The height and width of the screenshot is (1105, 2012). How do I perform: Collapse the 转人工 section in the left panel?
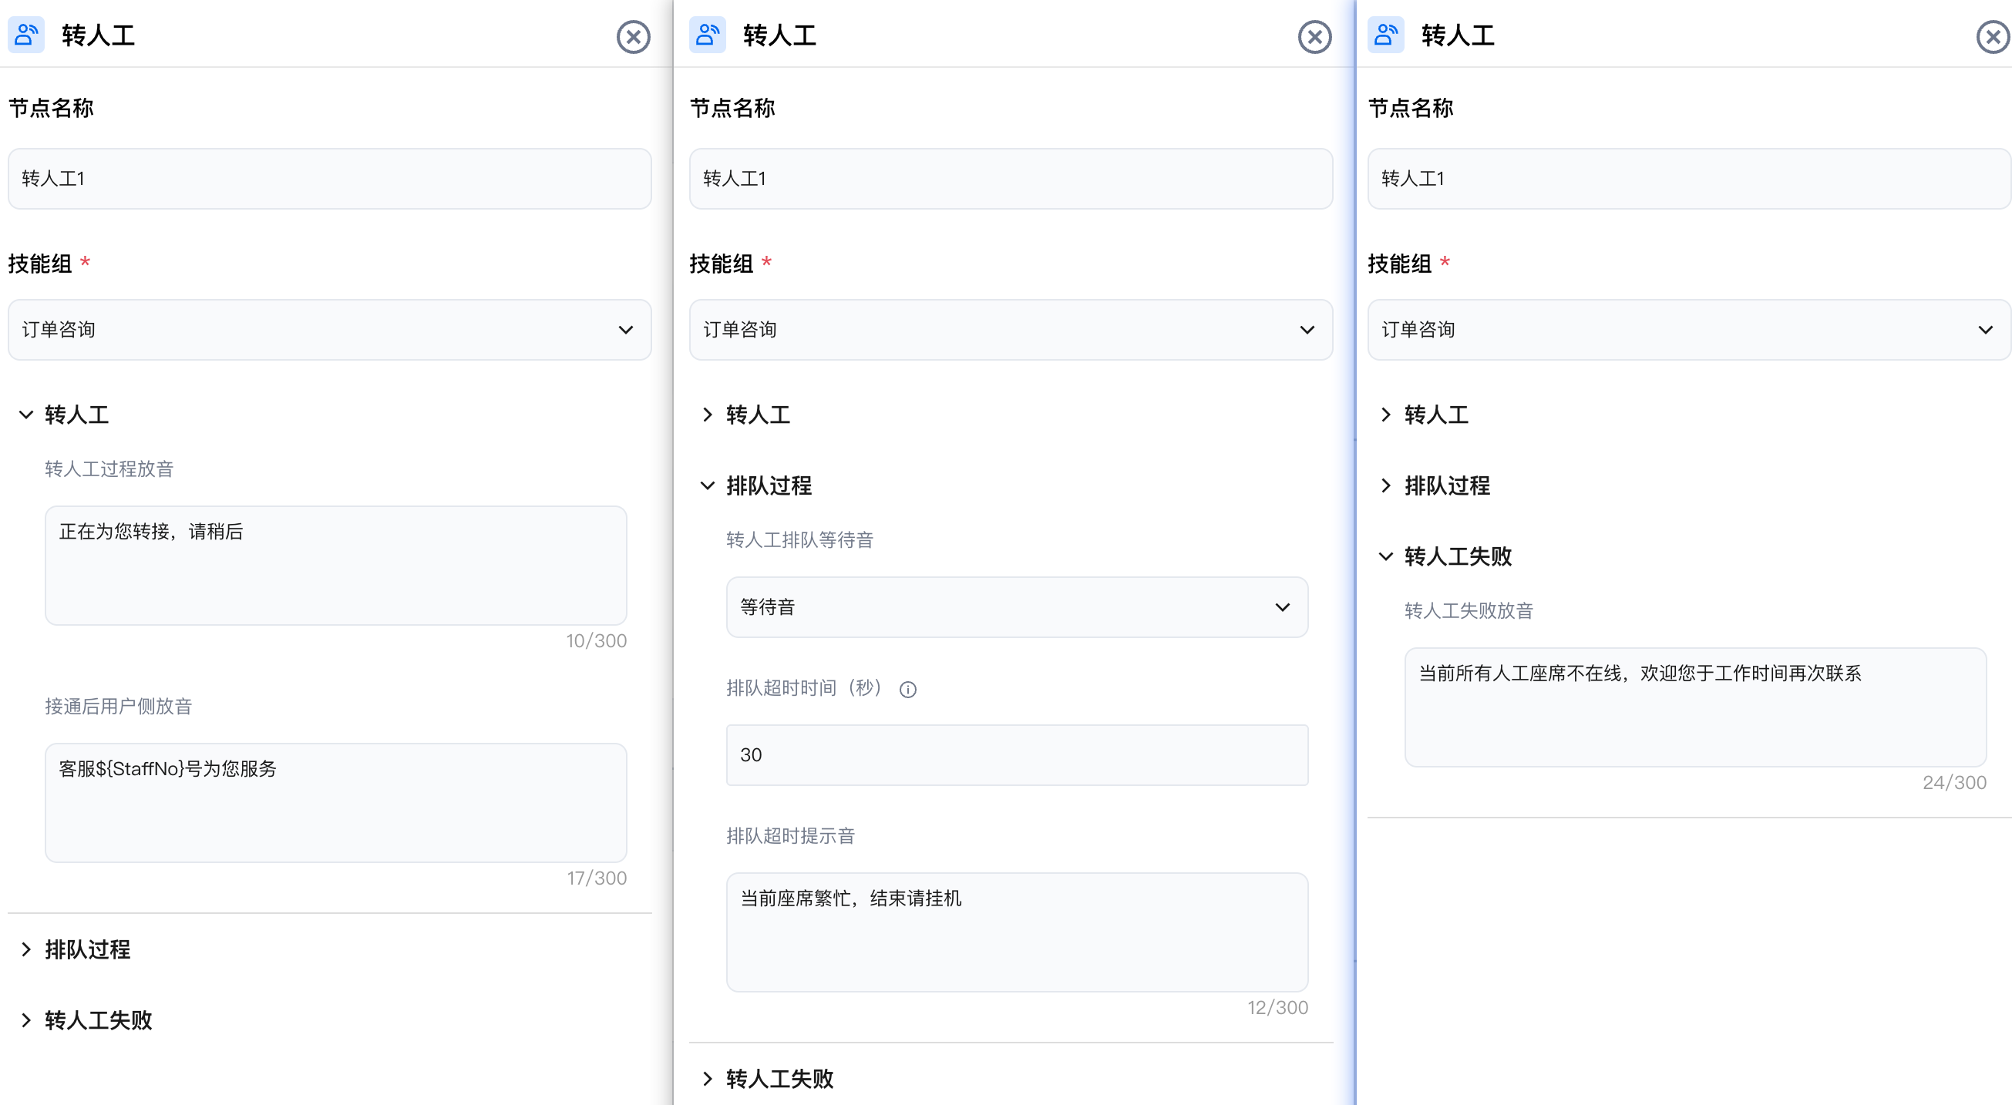click(x=65, y=415)
